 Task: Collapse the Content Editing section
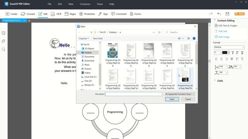[215, 20]
